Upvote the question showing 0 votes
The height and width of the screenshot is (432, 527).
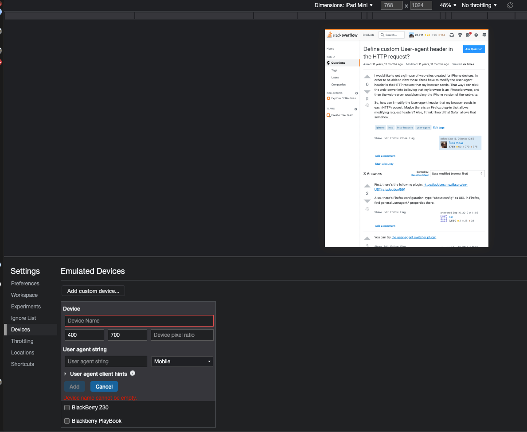(x=367, y=77)
